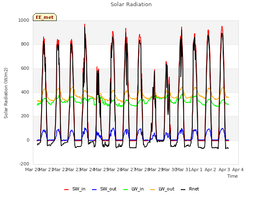Image resolution: width=263 pixels, height=197 pixels.
Task: Click the black Rnet legend swatch
Action: pos(183,190)
